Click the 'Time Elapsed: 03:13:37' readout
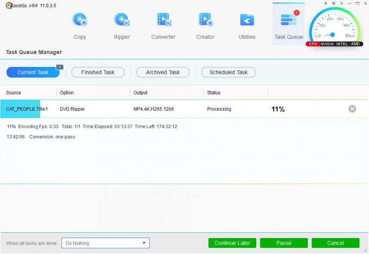This screenshot has width=369, height=254. coord(107,126)
